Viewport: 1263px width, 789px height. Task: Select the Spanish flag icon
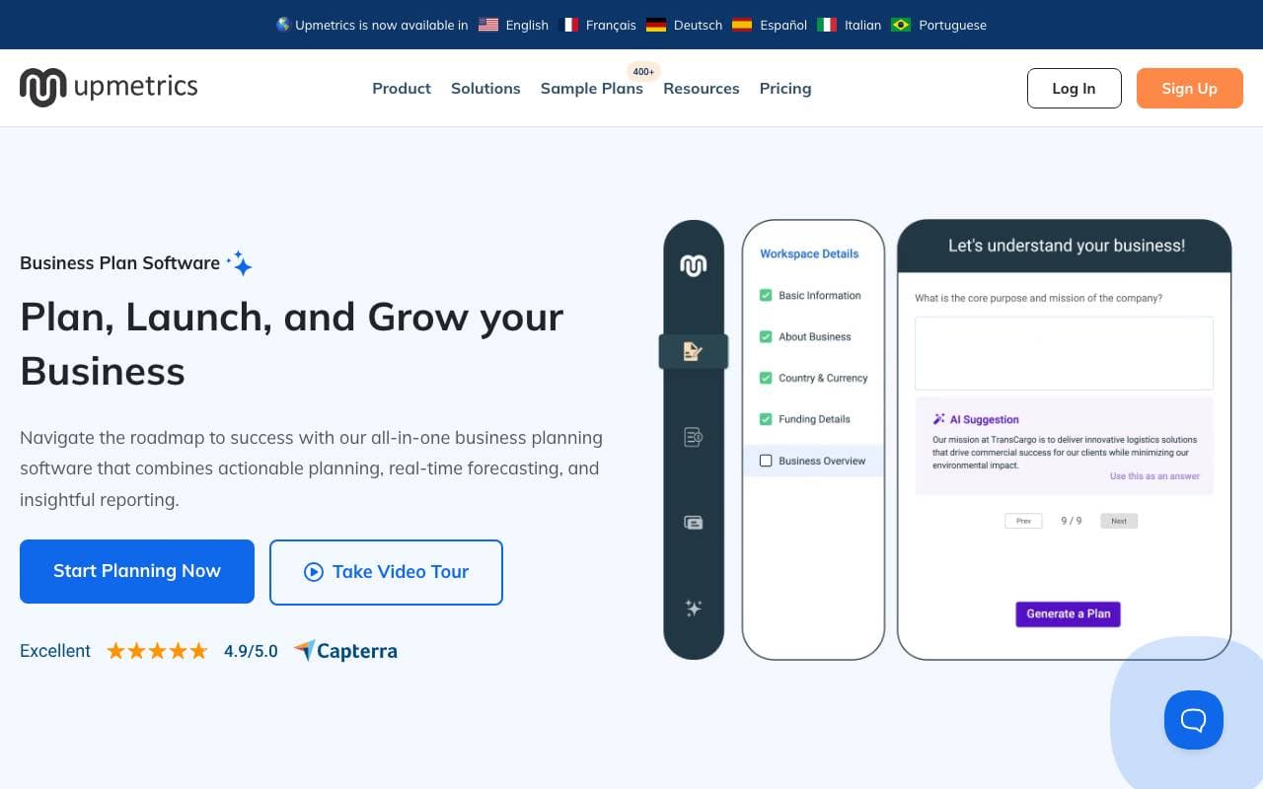pos(742,25)
